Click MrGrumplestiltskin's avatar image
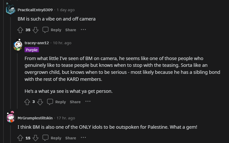The image size is (229, 143). click(11, 118)
